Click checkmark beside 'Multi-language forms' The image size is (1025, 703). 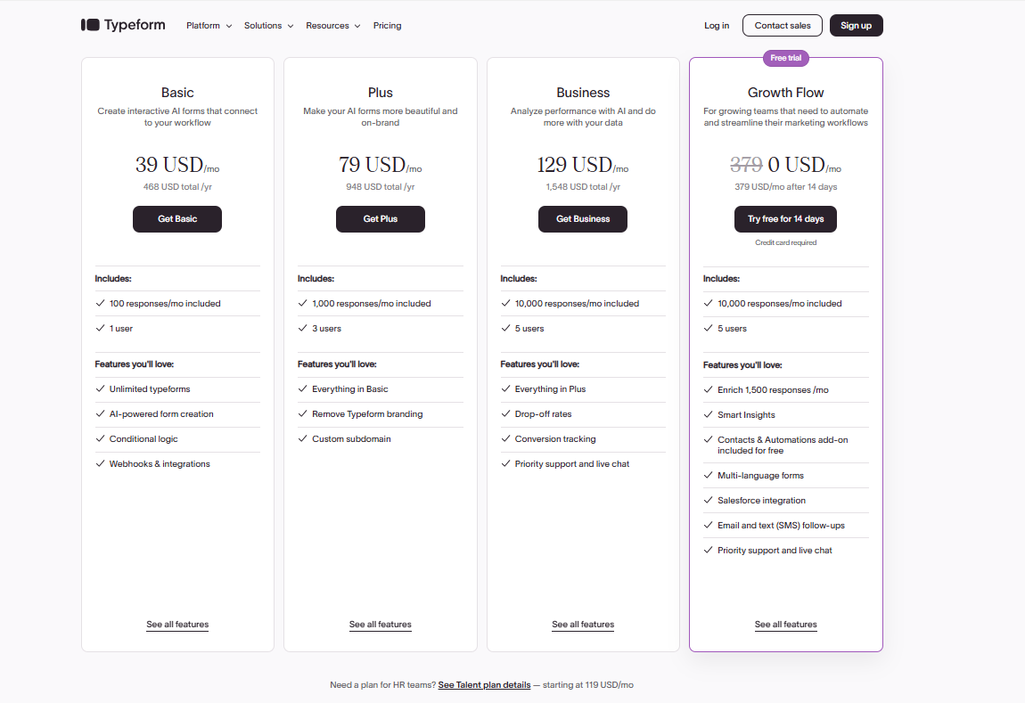click(708, 474)
